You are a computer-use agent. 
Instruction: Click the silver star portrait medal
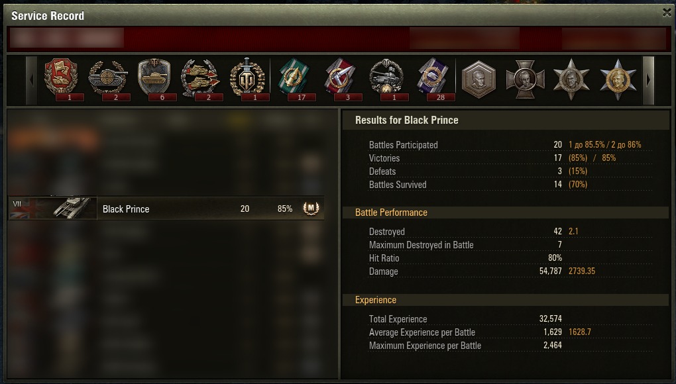click(571, 79)
